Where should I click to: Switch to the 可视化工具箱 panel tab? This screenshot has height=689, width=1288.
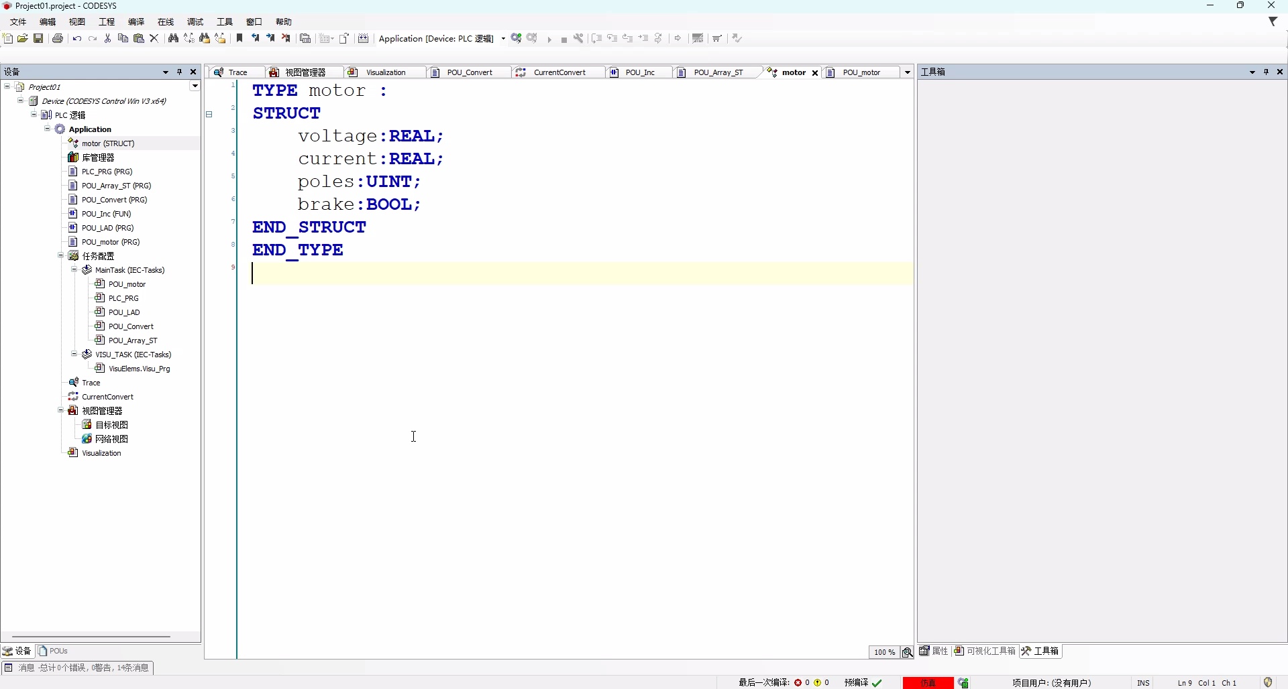point(985,651)
